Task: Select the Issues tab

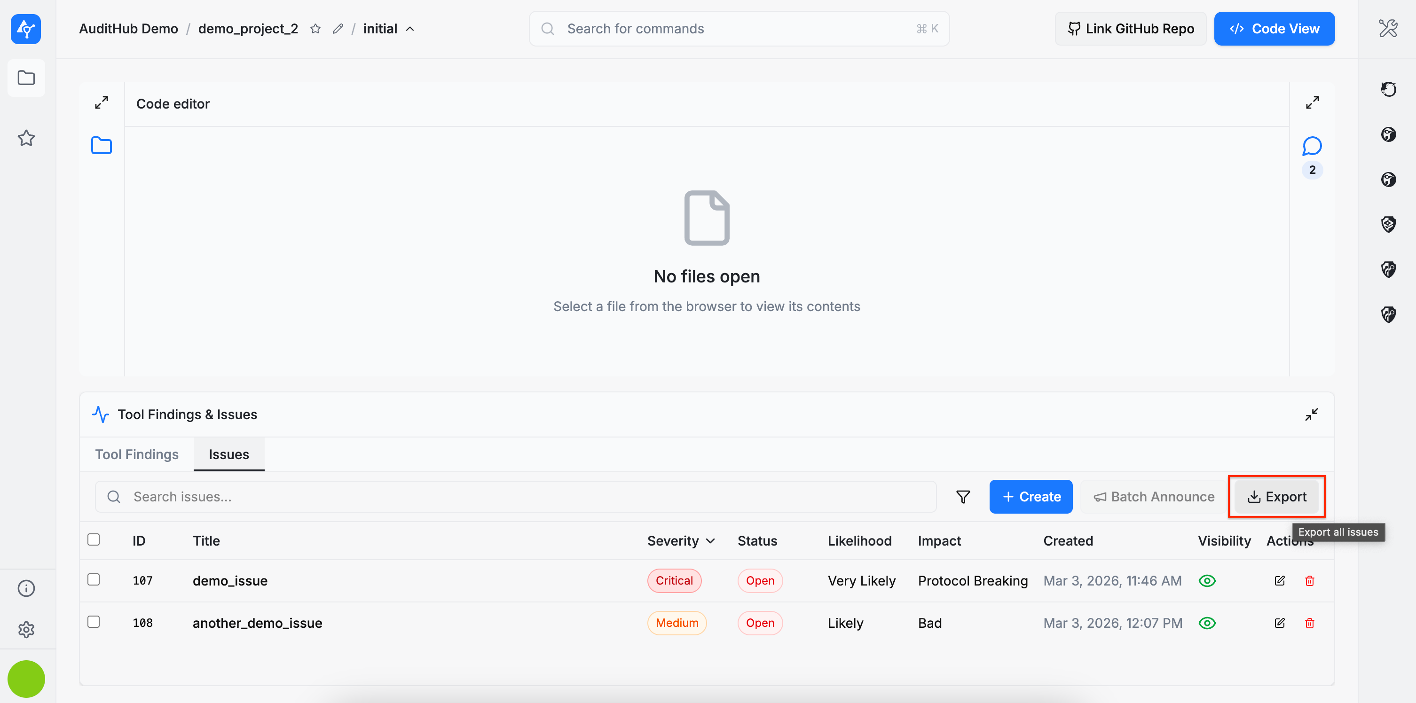Action: click(228, 454)
